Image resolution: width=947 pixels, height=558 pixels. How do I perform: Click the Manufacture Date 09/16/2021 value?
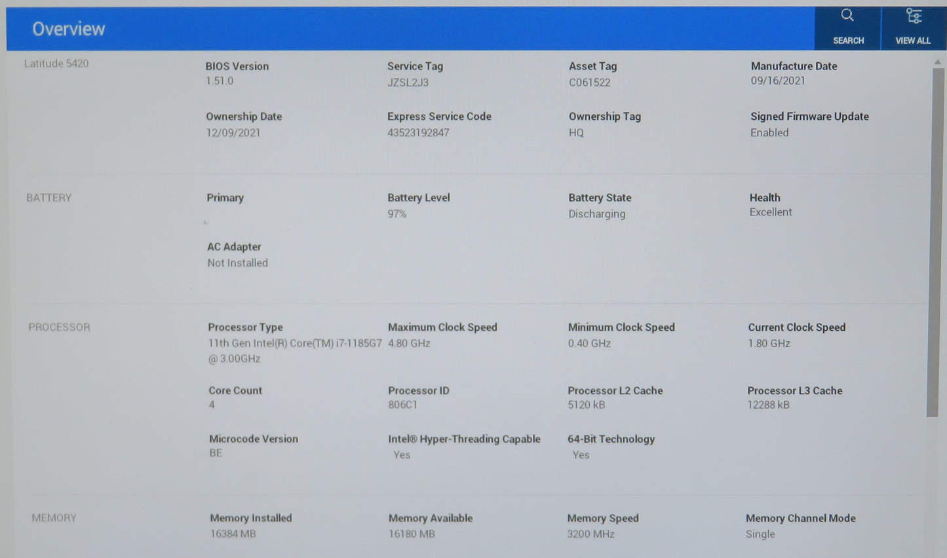coord(778,81)
